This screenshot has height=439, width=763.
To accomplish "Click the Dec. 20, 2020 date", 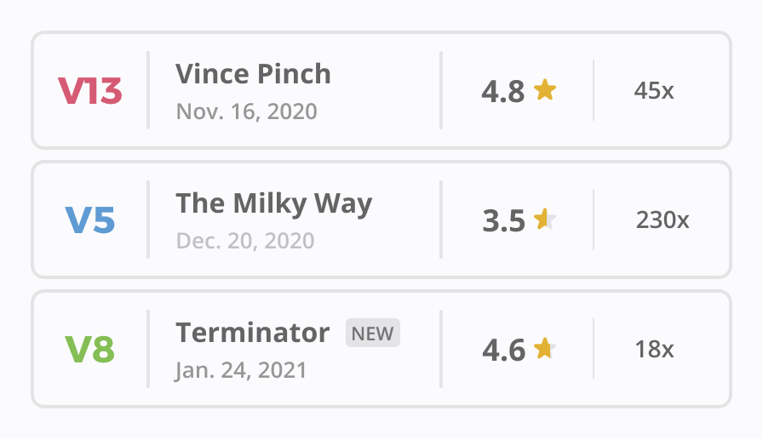I will [245, 241].
